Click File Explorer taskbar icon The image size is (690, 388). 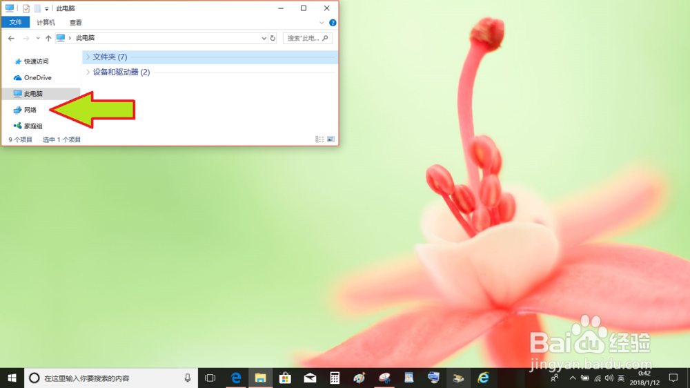pos(261,378)
